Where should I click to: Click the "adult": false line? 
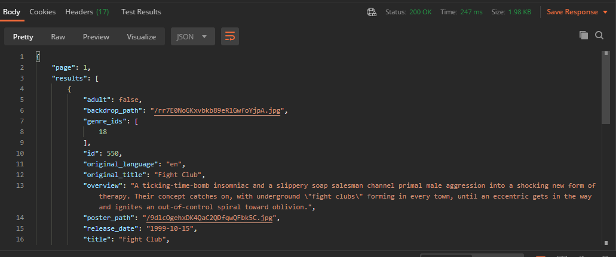point(112,100)
